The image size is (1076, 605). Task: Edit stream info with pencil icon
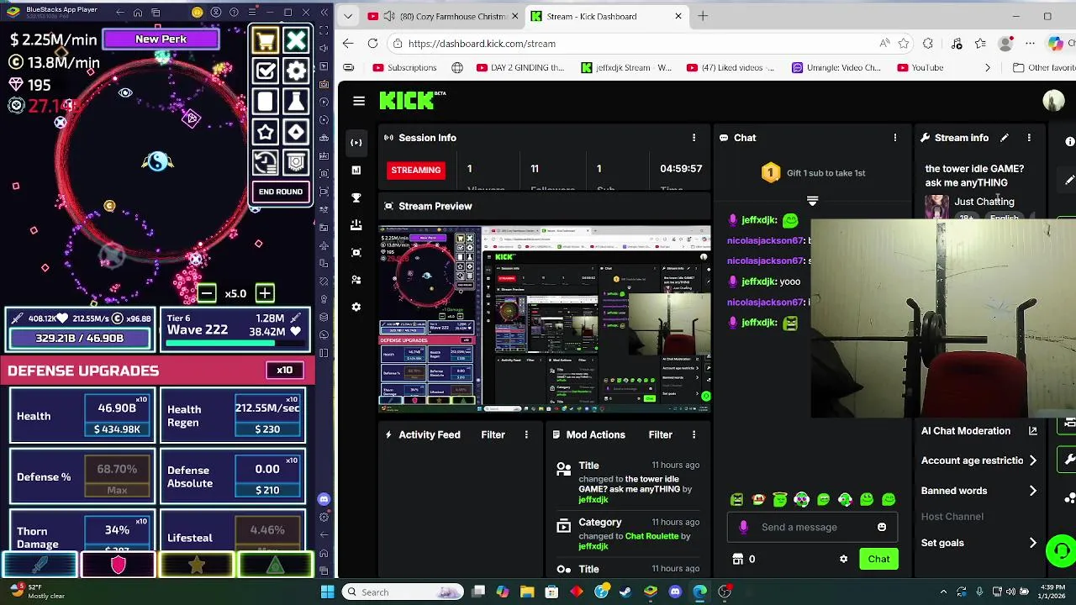pos(1004,138)
